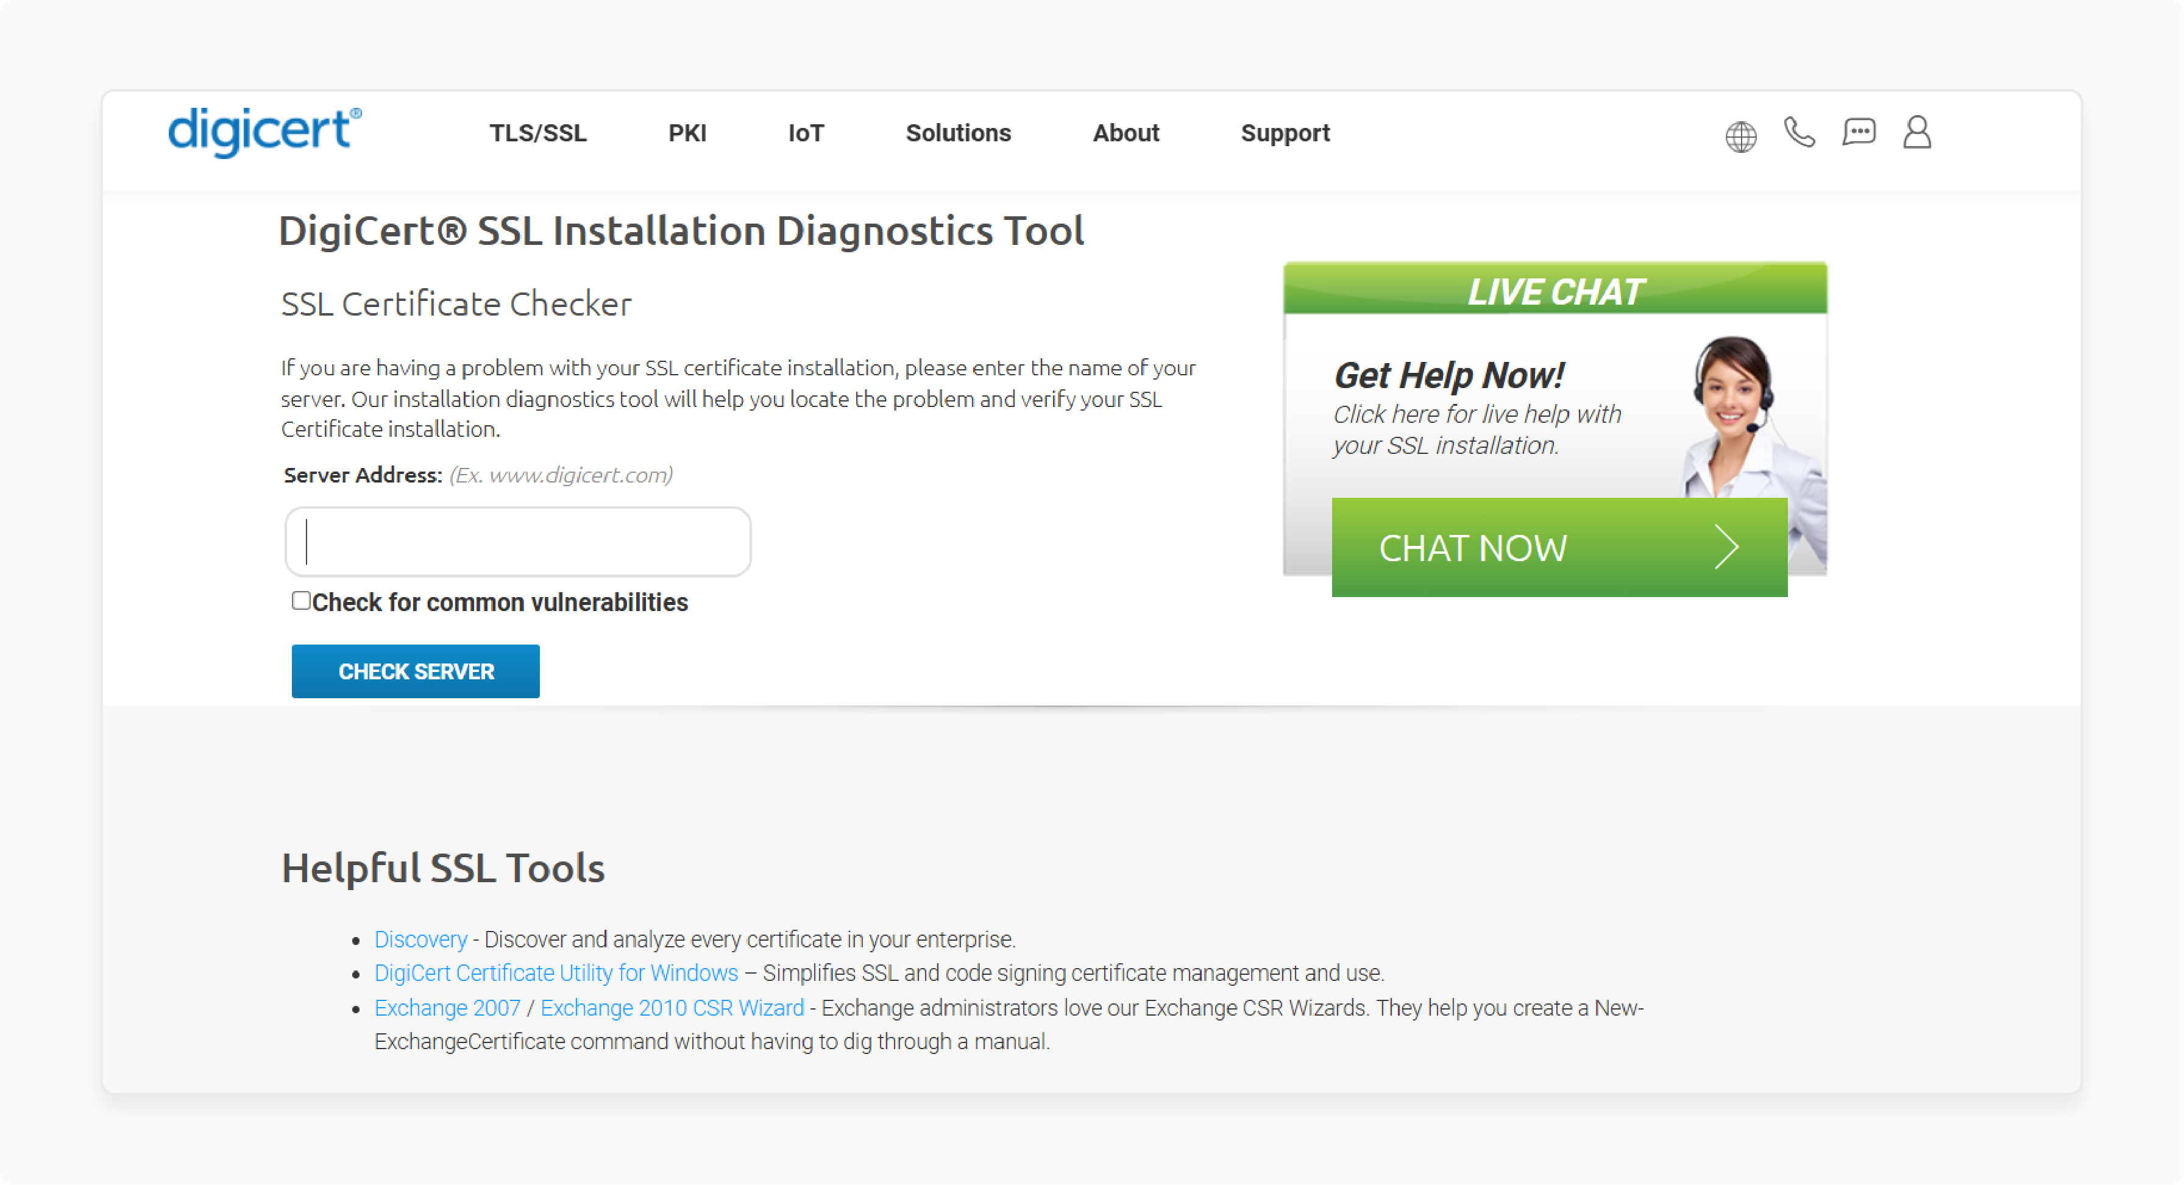Select the Support menu item
Viewport: 2184px width, 1185px height.
1285,132
